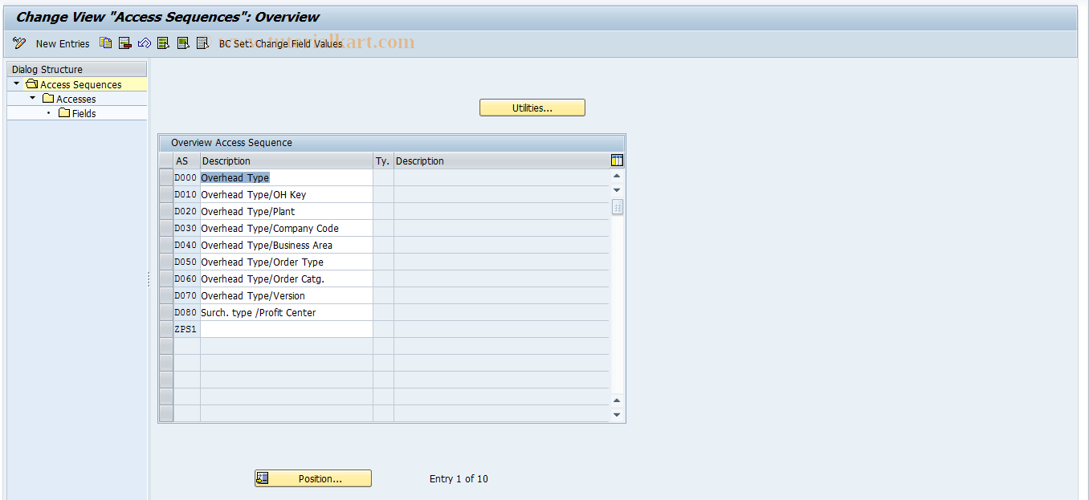
Task: Select the row marker for D050
Action: (166, 262)
